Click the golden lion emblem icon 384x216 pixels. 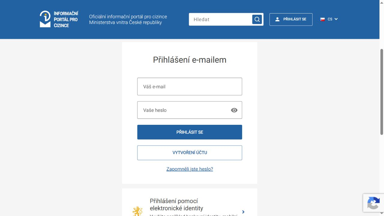(138, 211)
